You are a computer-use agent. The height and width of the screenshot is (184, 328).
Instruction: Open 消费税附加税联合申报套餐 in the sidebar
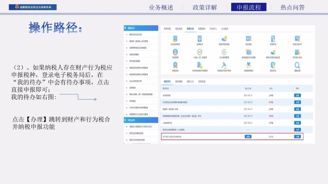click(x=138, y=74)
